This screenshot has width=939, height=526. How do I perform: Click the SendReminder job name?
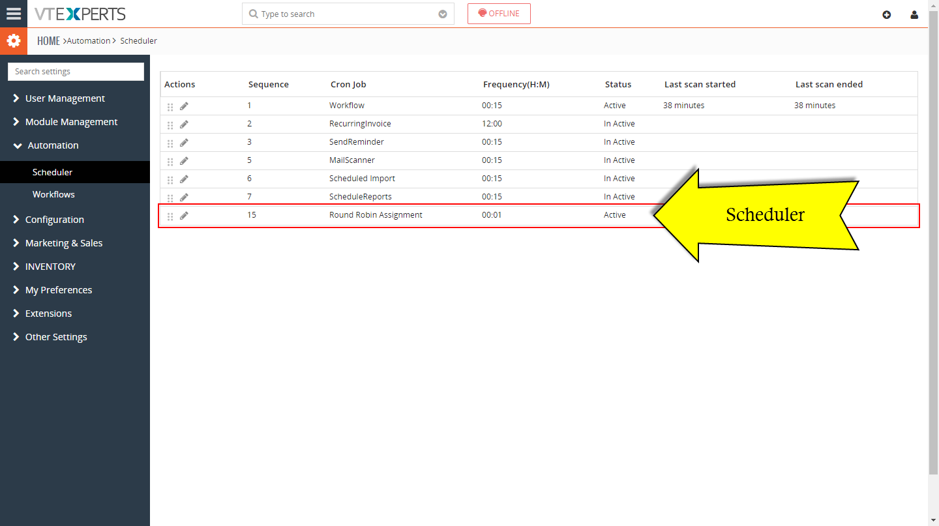click(x=357, y=141)
